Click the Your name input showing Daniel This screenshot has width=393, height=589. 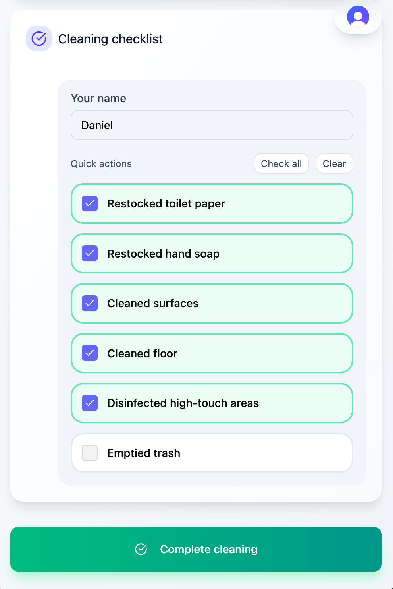pos(212,125)
